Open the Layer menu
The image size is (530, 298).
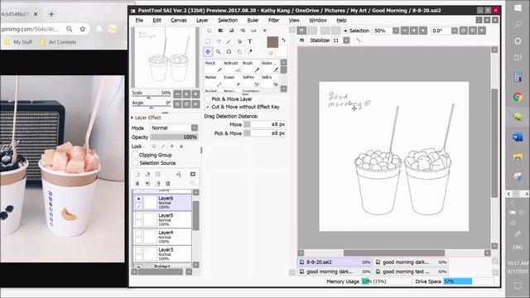202,20
